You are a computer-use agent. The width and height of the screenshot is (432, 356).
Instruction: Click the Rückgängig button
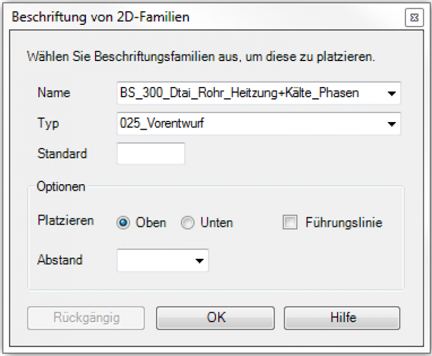pyautogui.click(x=86, y=318)
